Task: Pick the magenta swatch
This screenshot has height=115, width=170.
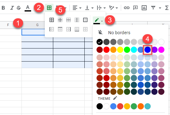Action: (x=161, y=50)
